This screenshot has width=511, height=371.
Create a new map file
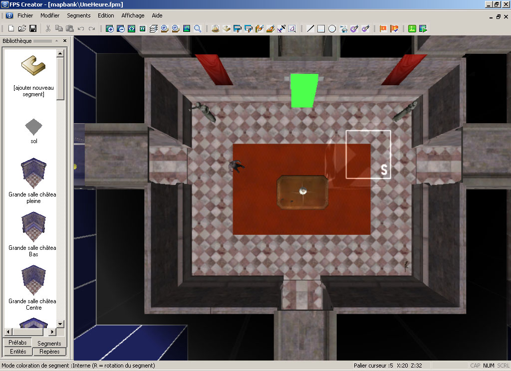11,28
